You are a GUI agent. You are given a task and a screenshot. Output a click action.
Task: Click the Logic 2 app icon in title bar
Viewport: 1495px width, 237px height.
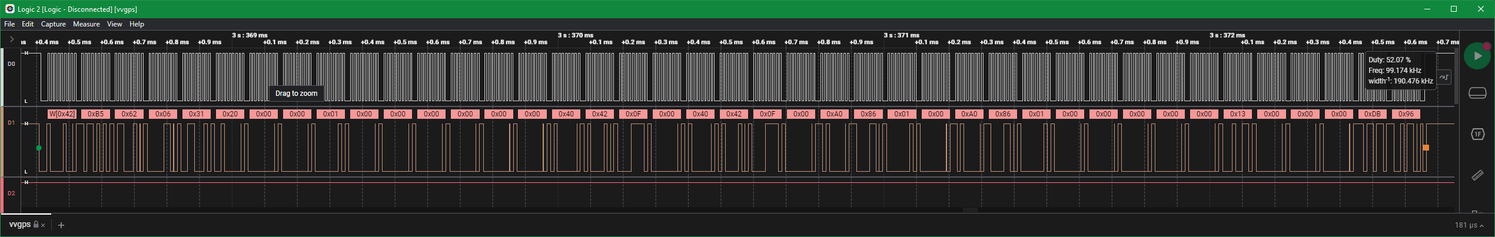tap(9, 9)
